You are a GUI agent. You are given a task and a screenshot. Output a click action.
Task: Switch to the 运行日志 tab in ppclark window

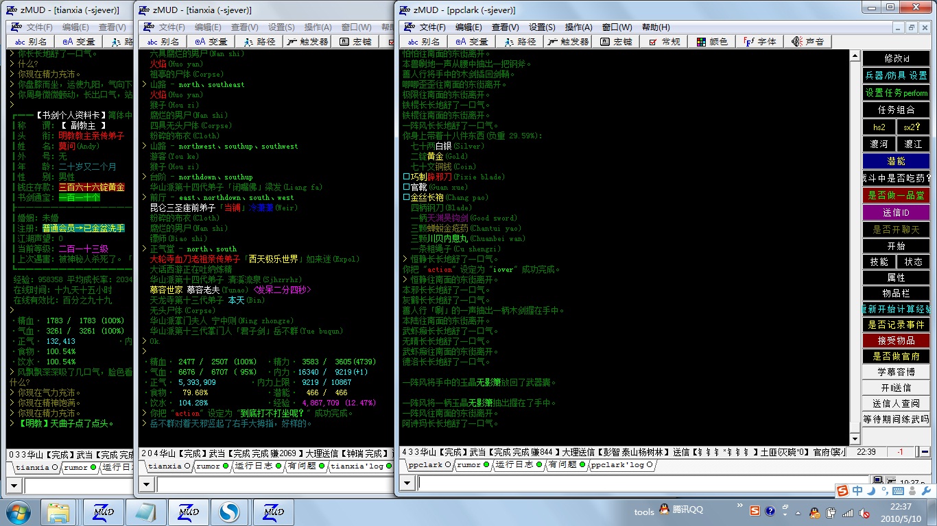[518, 465]
